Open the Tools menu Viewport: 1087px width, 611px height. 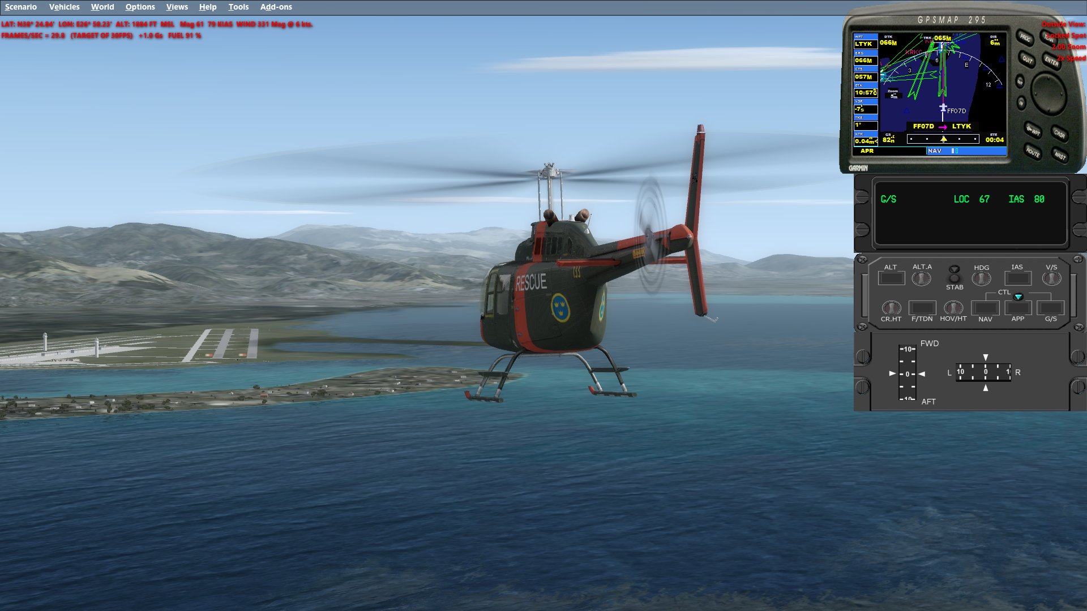tap(238, 7)
